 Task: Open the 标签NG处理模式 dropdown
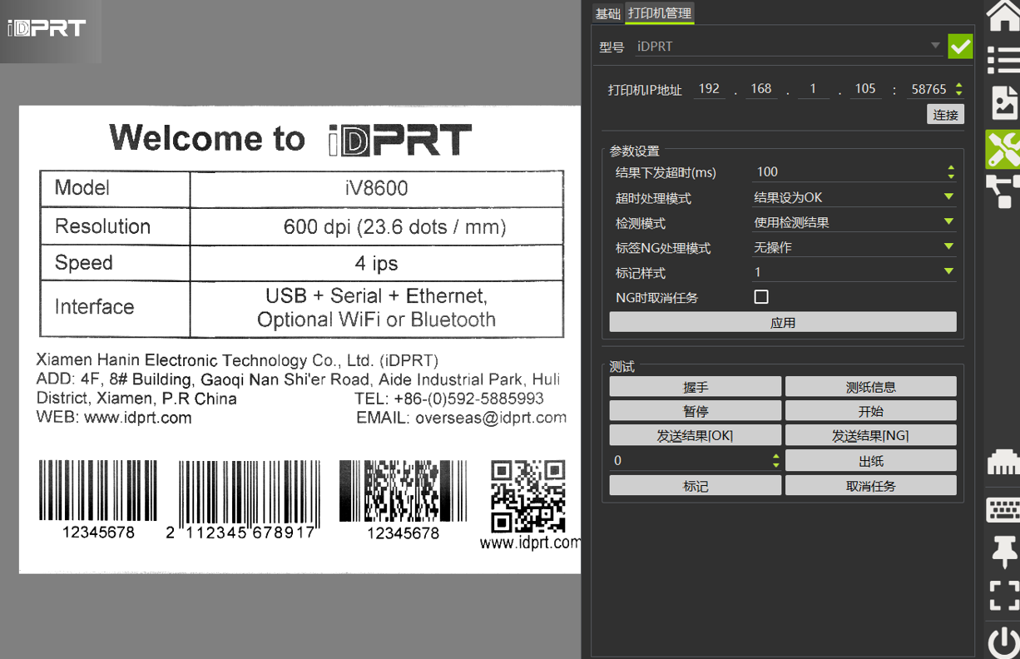[854, 247]
